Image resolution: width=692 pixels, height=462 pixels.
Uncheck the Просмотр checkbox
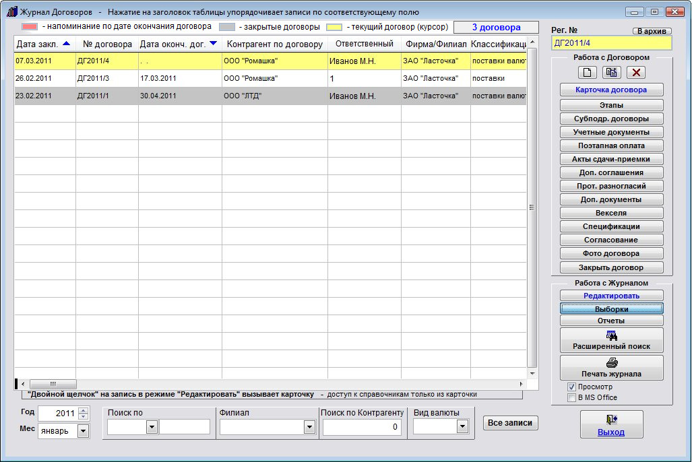571,387
